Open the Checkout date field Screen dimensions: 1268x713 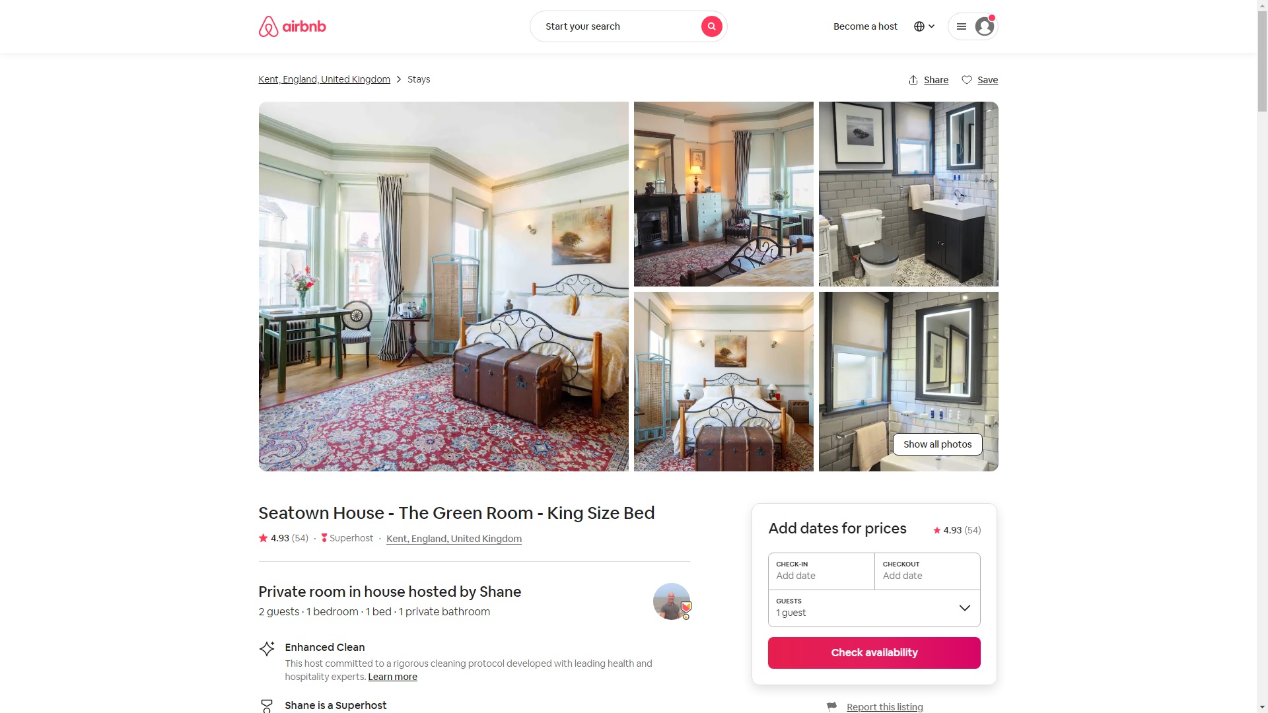927,571
